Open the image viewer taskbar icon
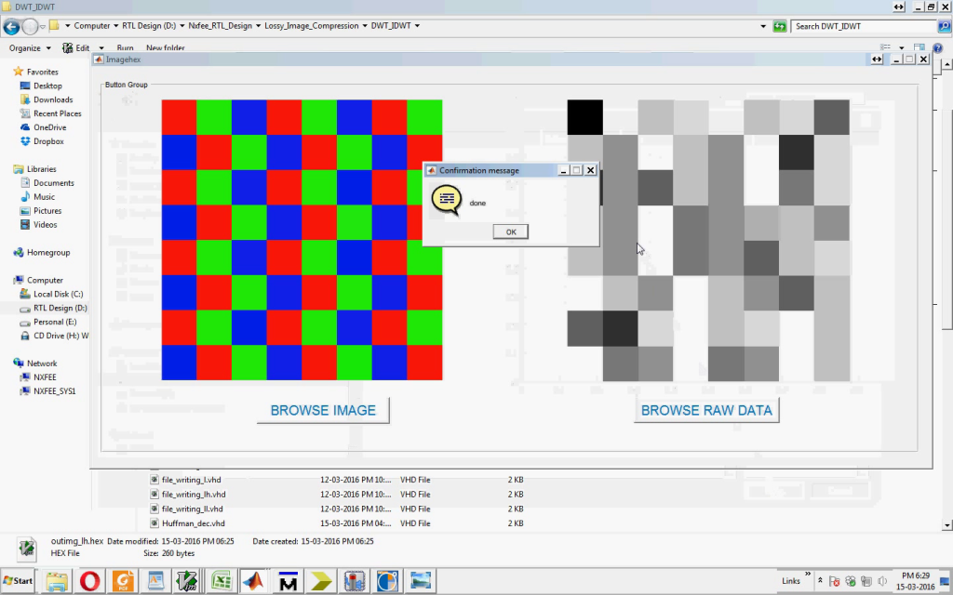 [420, 581]
